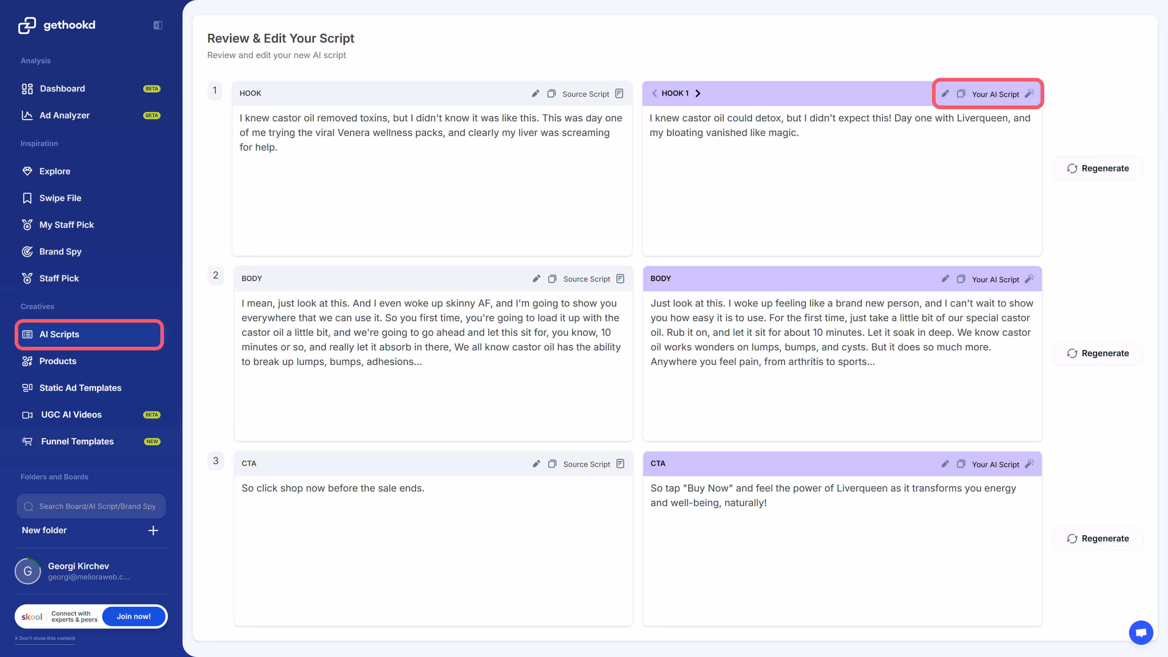Regenerate the BODY section
The width and height of the screenshot is (1168, 657).
coord(1098,353)
